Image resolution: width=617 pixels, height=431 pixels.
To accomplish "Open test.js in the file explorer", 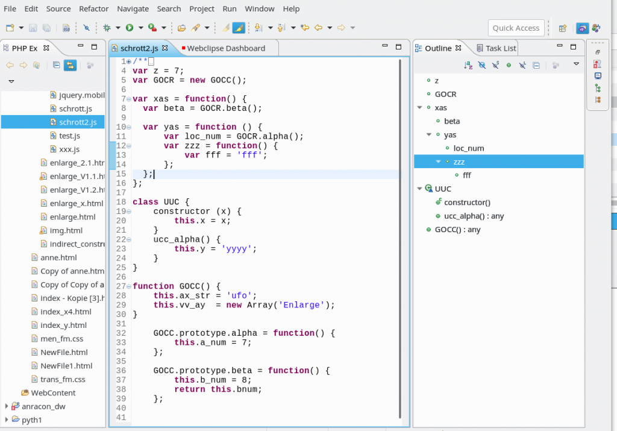I will click(69, 136).
